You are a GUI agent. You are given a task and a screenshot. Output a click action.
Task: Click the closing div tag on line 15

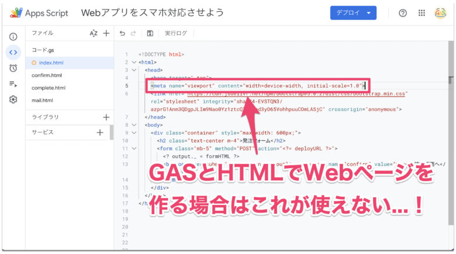point(160,188)
